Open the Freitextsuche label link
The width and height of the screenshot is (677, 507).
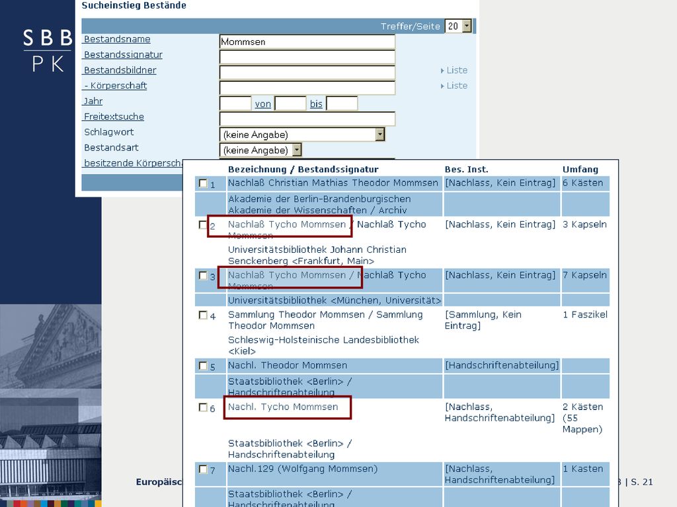point(114,117)
